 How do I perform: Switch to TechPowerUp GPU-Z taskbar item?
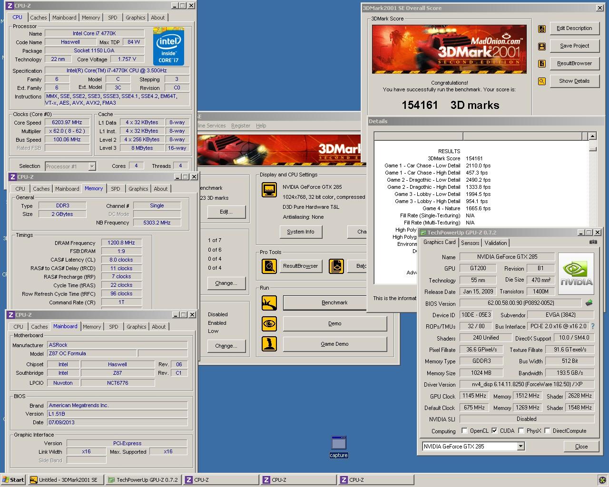(x=143, y=480)
